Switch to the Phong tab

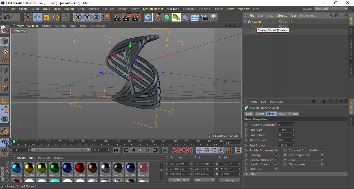[293, 114]
